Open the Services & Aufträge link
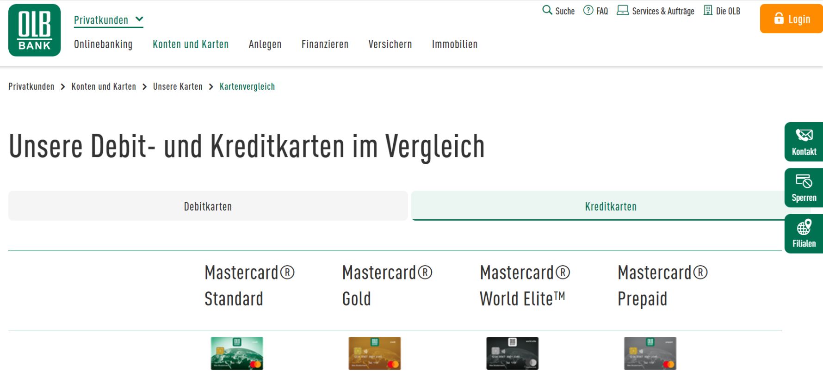Screen dimensions: 823x372 coord(663,11)
